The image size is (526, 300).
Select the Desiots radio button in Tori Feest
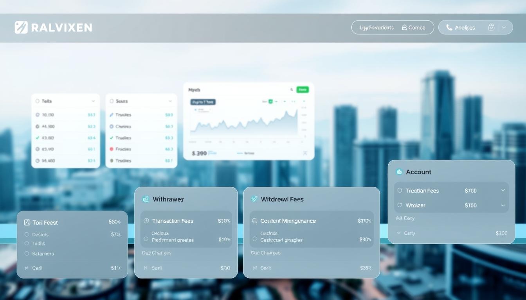pyautogui.click(x=27, y=234)
